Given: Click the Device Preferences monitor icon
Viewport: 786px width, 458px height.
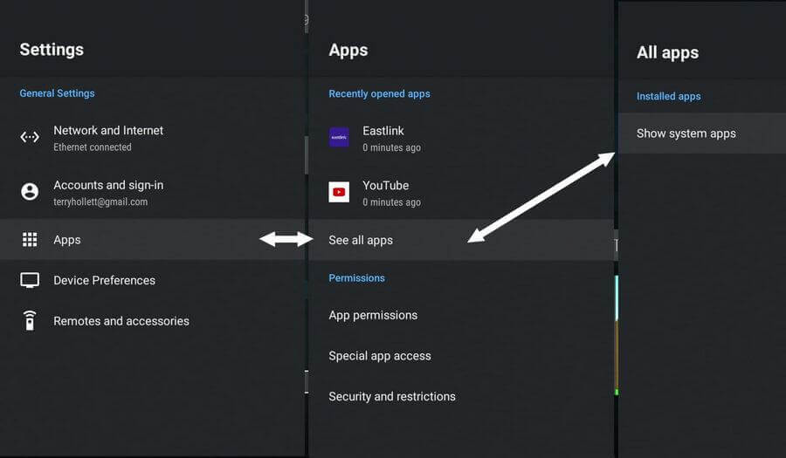Looking at the screenshot, I should 30,280.
